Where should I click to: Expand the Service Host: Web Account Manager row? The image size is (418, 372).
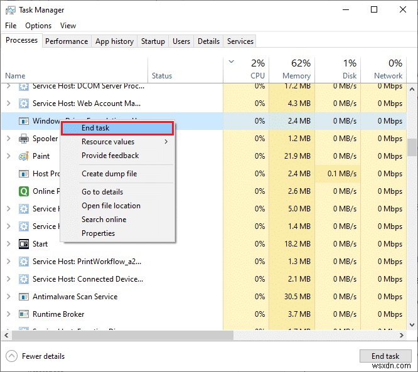(x=9, y=103)
